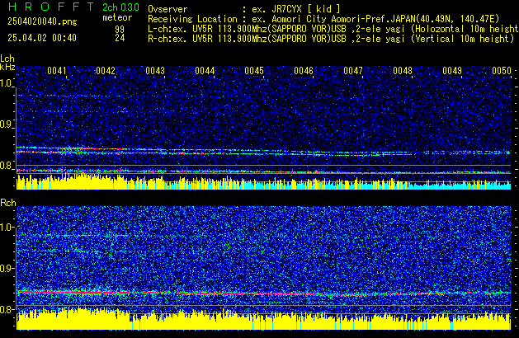Image resolution: width=519 pixels, height=338 pixels.
Task: Click the yellow-cyan amplitude bar graph under Lch
Action: [x=264, y=182]
